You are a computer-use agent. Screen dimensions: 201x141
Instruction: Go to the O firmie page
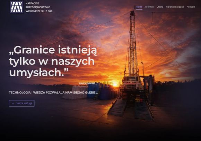[x=149, y=7]
